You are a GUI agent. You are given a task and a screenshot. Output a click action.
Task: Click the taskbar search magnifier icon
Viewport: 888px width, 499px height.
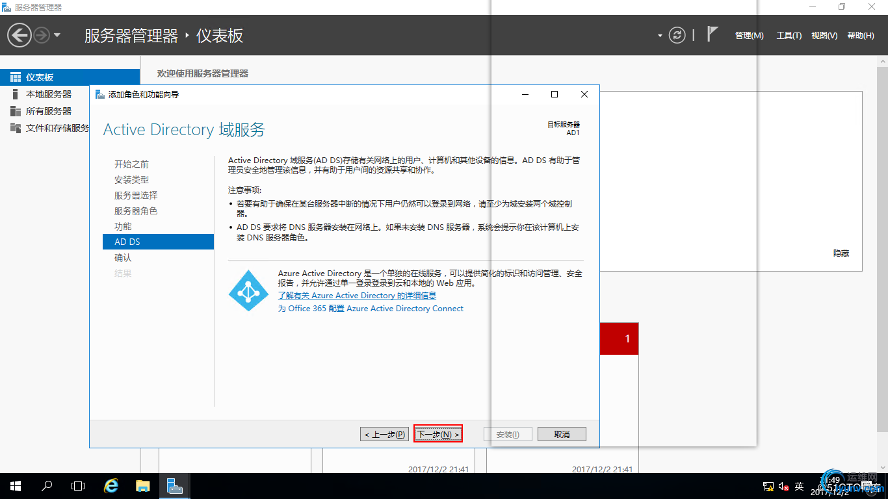point(47,486)
